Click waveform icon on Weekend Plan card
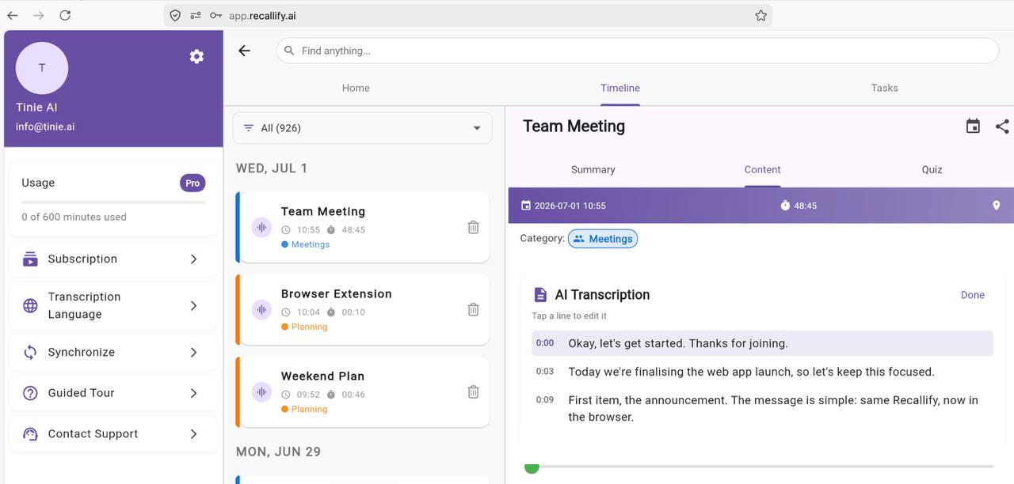Viewport: 1014px width, 484px height. [x=261, y=392]
